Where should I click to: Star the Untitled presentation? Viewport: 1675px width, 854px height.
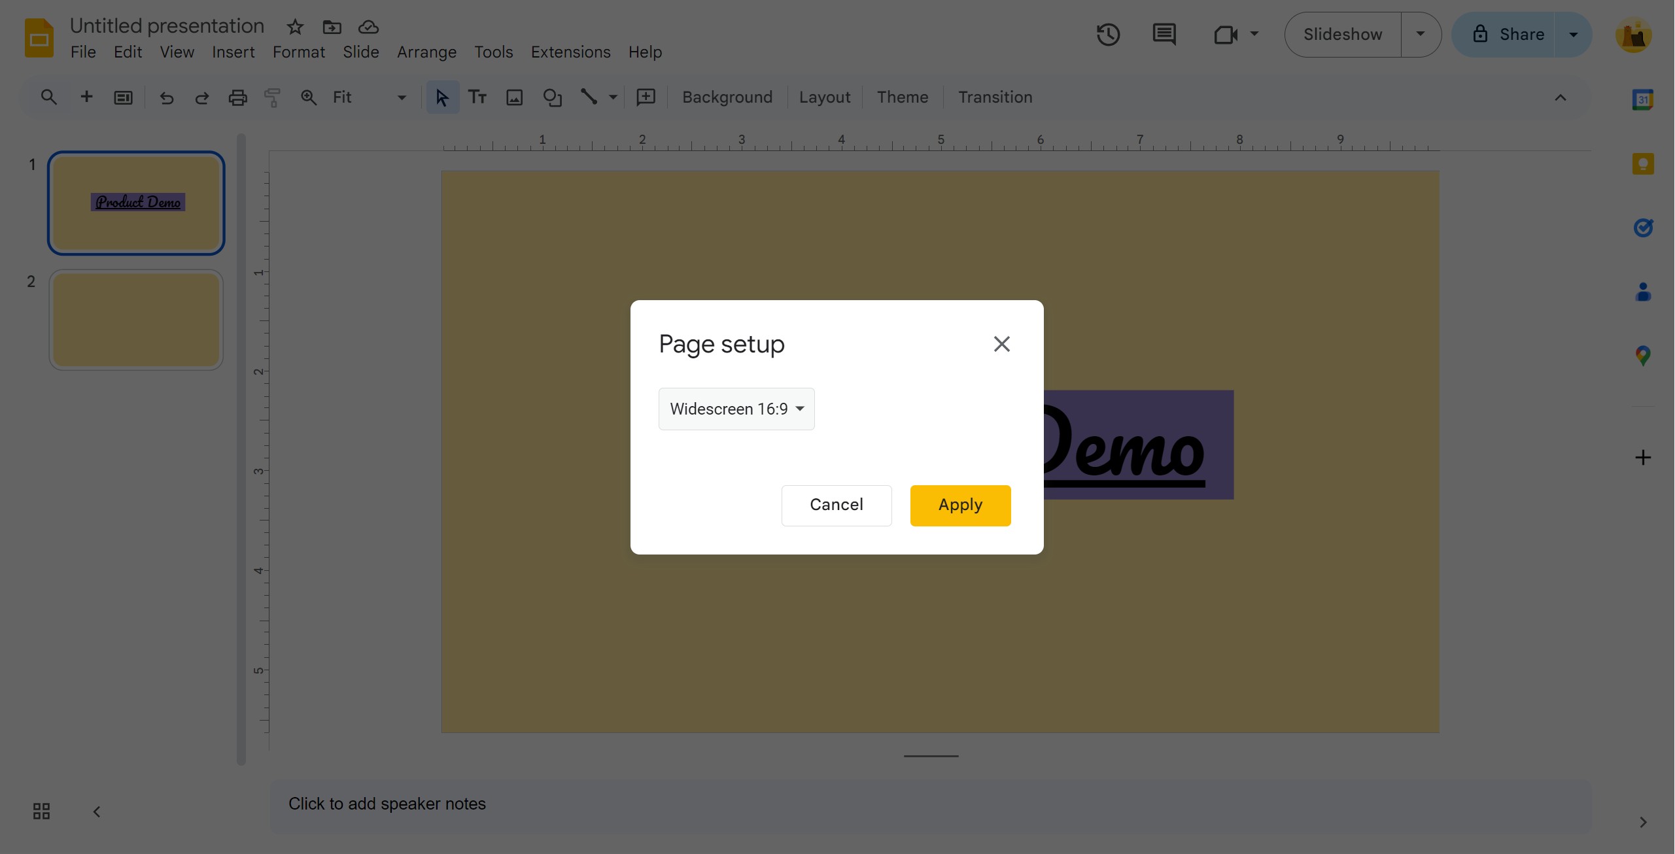(295, 27)
